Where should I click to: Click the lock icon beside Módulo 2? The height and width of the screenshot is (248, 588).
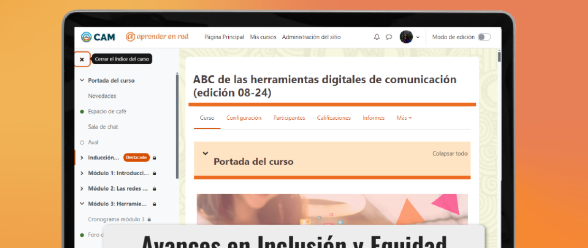pos(154,189)
